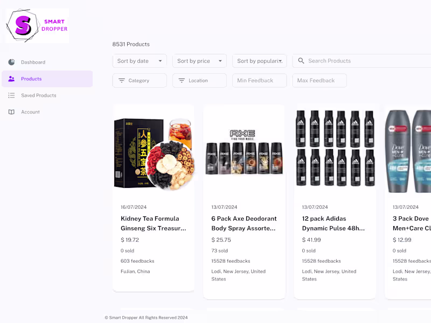This screenshot has width=431, height=323.
Task: Click the Location filter lines icon
Action: click(x=182, y=81)
